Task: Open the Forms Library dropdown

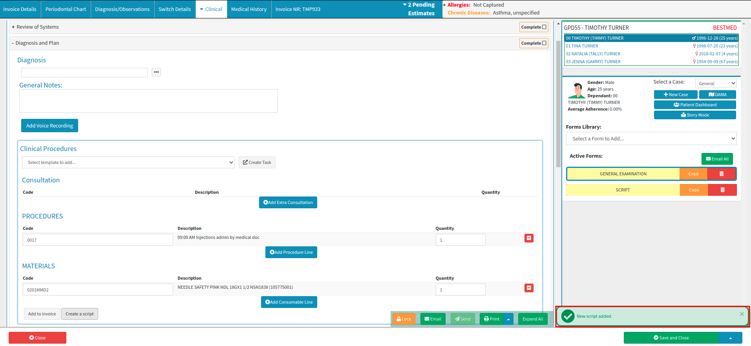Action: [651, 138]
